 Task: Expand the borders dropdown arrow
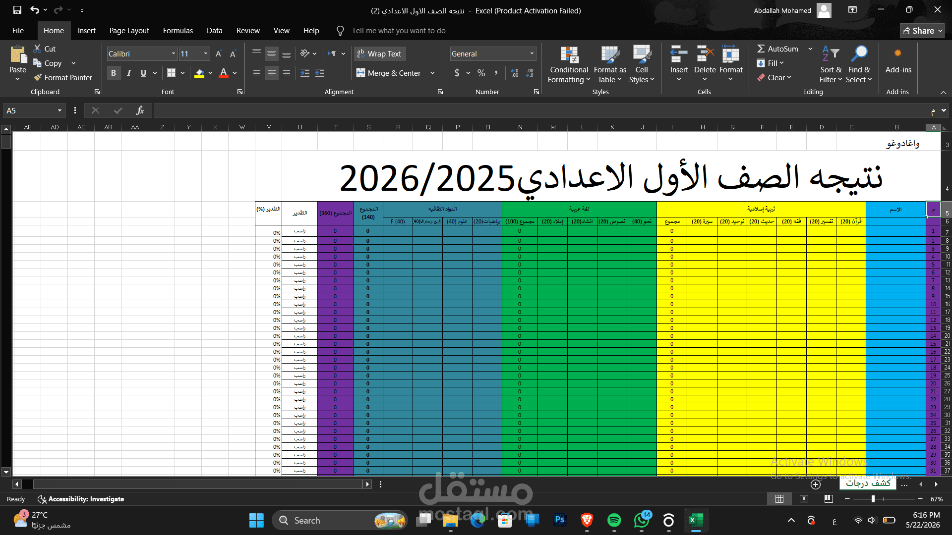182,73
